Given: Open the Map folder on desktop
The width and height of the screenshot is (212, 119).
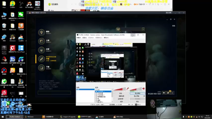Looking at the screenshot, I should (4, 4).
